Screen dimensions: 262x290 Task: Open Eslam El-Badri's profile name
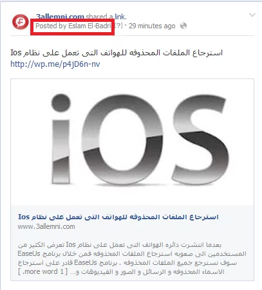[89, 26]
